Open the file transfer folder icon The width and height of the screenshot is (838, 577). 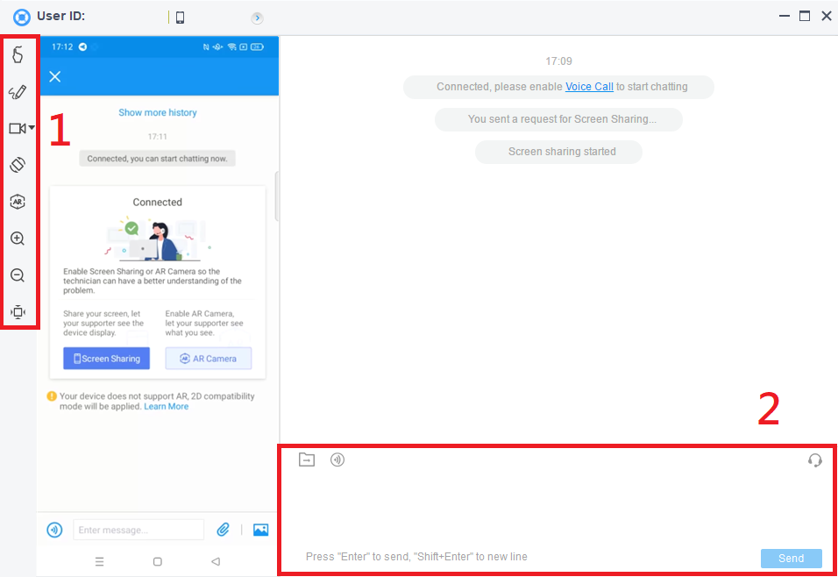[307, 459]
